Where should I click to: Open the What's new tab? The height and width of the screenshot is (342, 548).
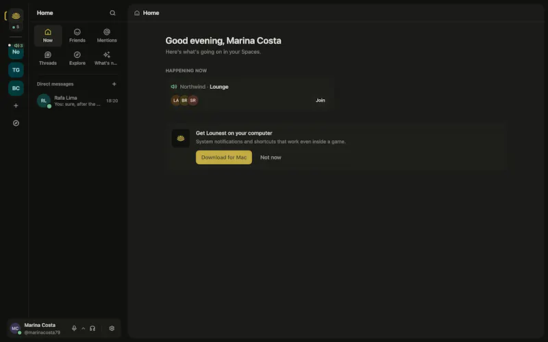click(107, 58)
